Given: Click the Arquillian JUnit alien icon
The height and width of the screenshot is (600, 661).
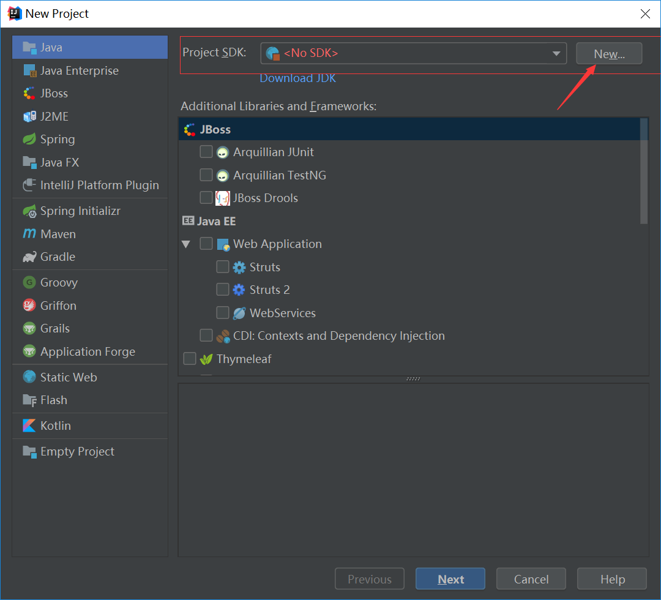Looking at the screenshot, I should pos(223,152).
